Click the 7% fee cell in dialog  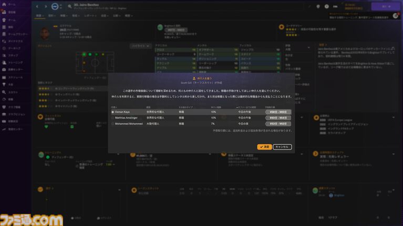point(213,124)
